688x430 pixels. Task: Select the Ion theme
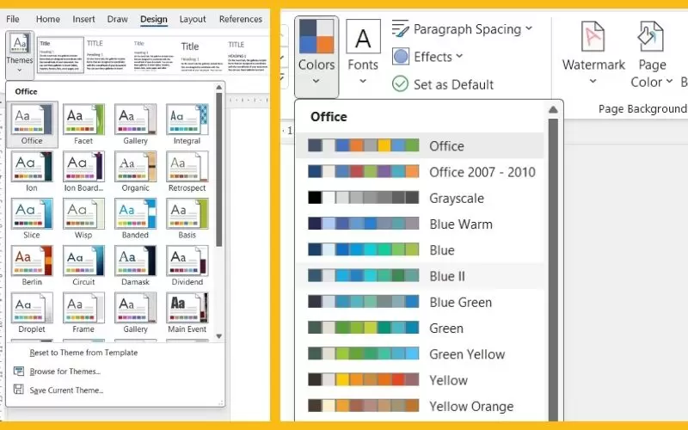click(32, 171)
